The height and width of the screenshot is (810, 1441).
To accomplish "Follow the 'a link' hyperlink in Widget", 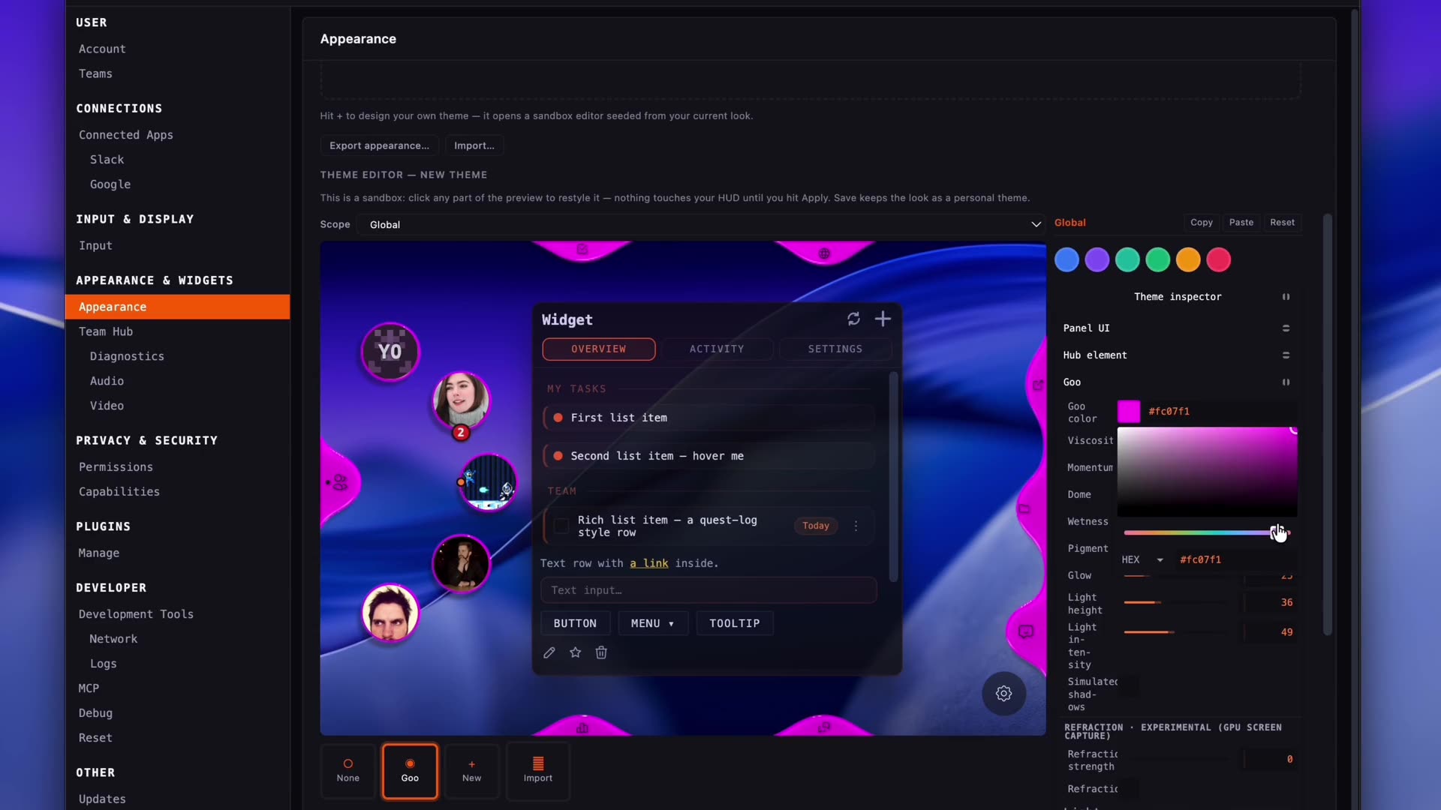I will (x=649, y=563).
